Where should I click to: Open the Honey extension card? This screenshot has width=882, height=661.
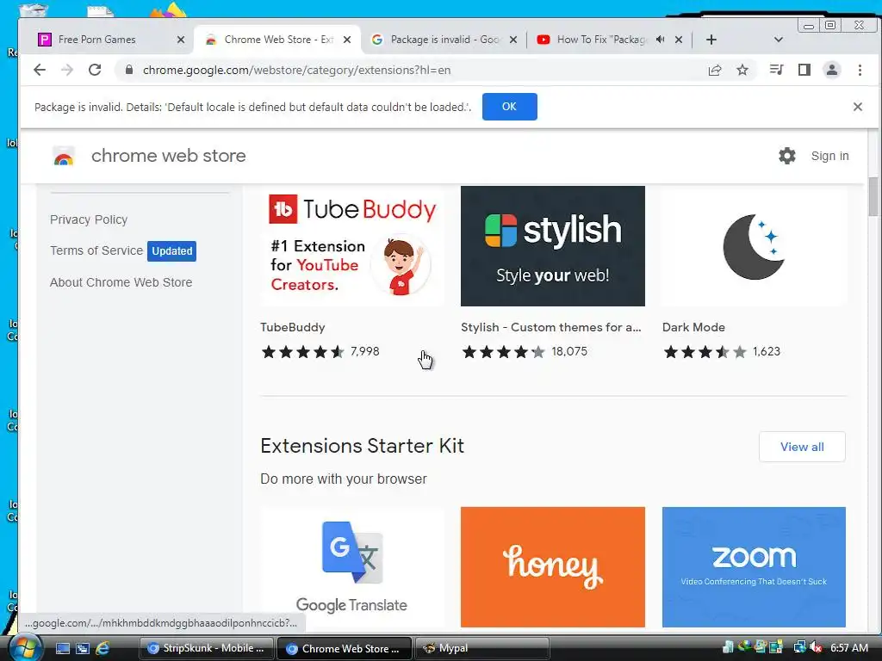coord(553,567)
